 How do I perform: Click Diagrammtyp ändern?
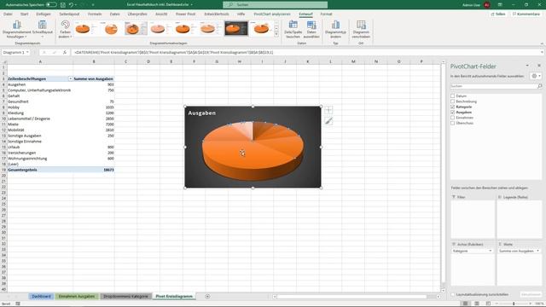click(x=335, y=29)
